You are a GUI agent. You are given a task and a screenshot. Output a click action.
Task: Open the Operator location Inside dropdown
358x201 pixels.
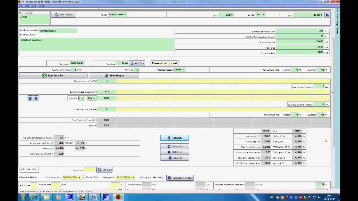tap(180, 70)
